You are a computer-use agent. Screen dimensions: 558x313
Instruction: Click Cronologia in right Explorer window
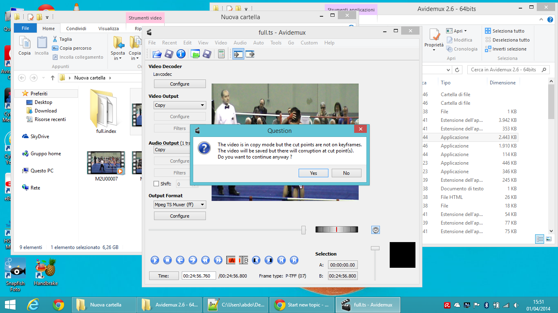pos(462,49)
